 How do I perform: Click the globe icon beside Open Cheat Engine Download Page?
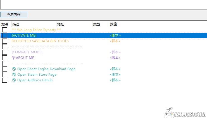14,69
